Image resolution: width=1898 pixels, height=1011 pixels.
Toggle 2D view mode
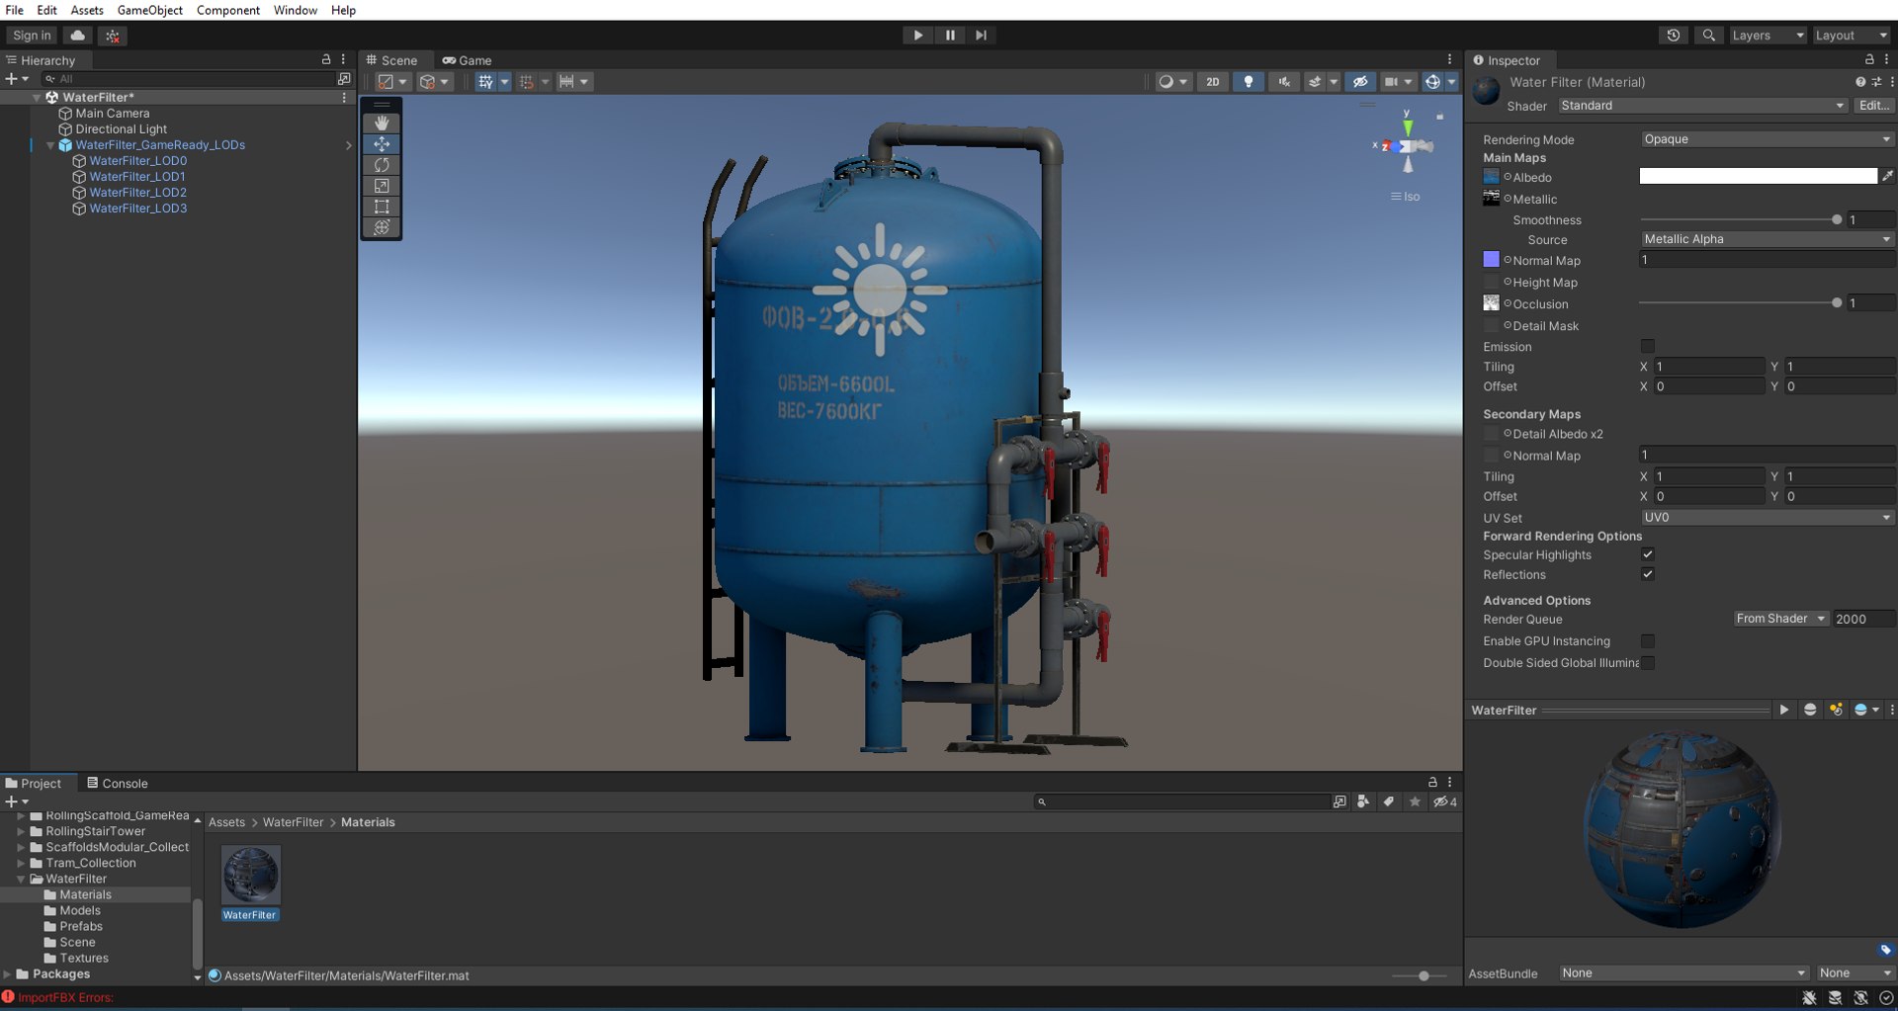pyautogui.click(x=1212, y=82)
